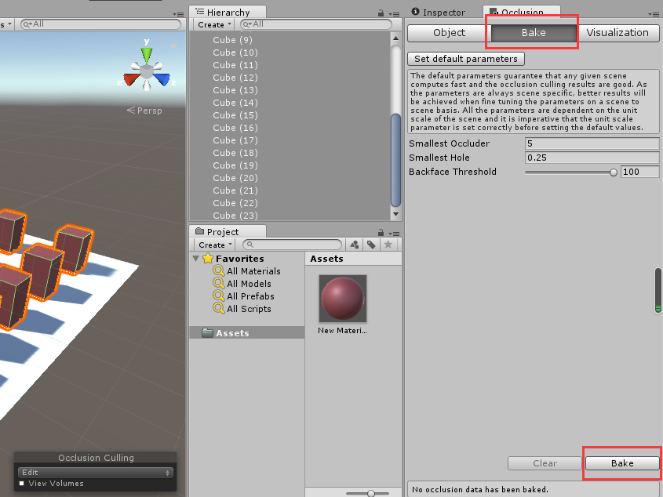Screen dimensions: 663x497
Task: Click the All Scripts search icon
Action: coord(219,309)
